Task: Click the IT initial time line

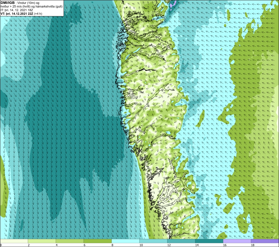Action: [17, 10]
